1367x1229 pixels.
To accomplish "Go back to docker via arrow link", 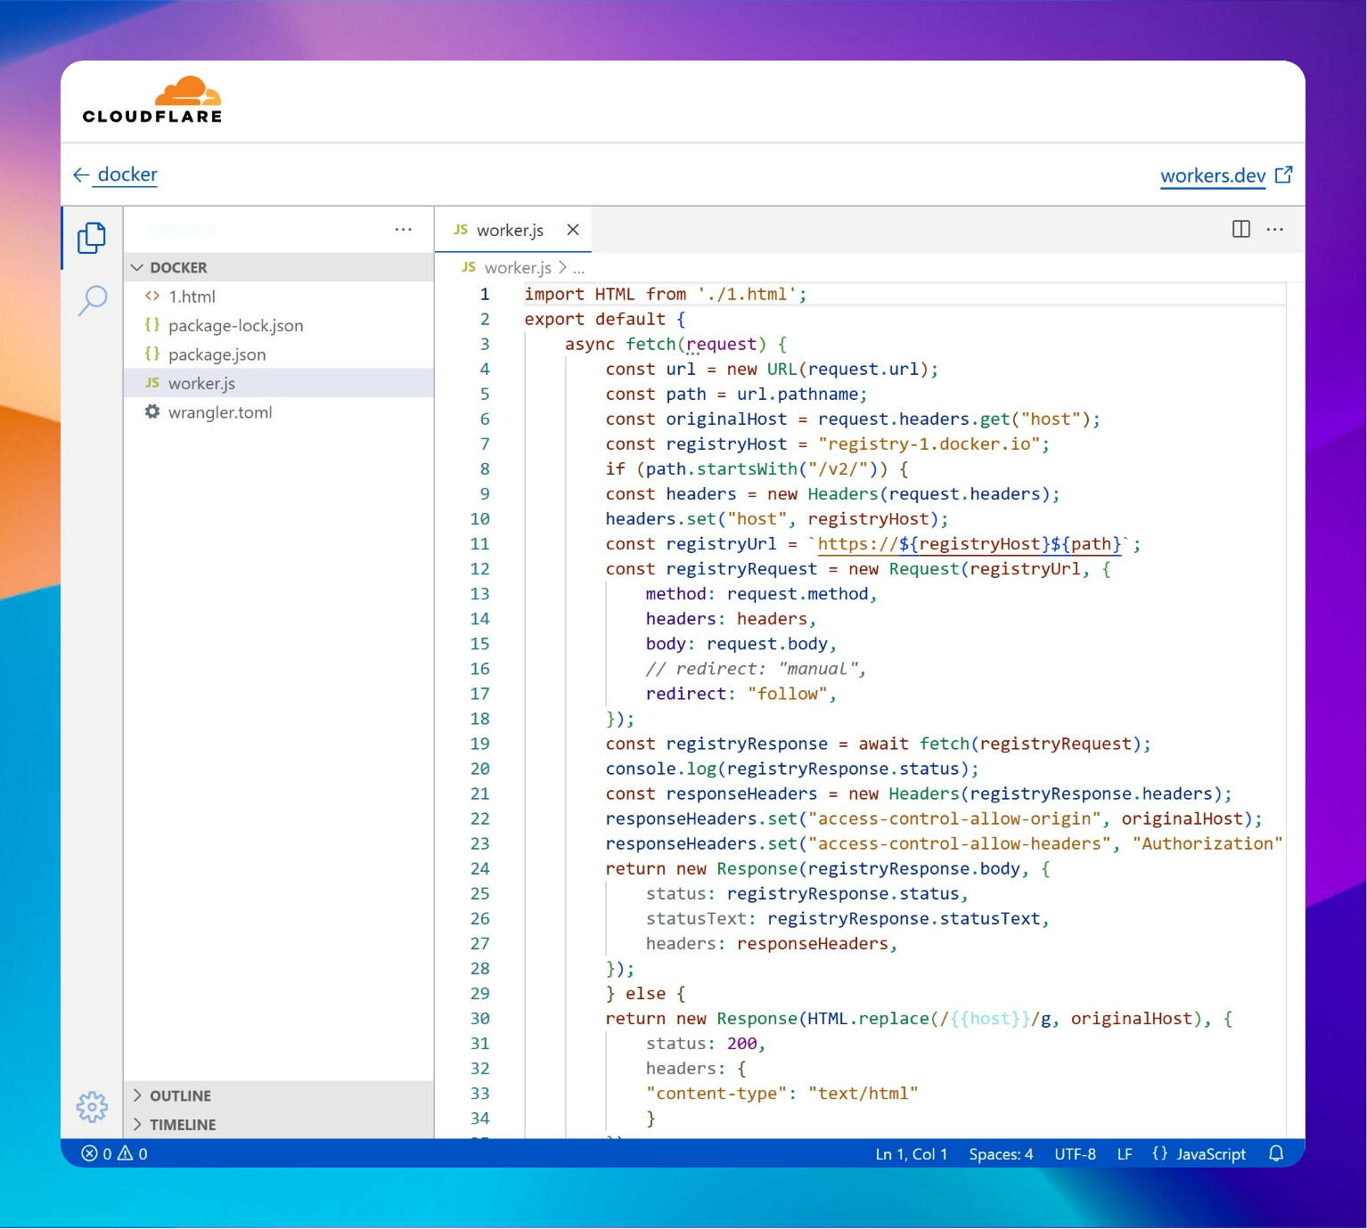I will tap(115, 175).
